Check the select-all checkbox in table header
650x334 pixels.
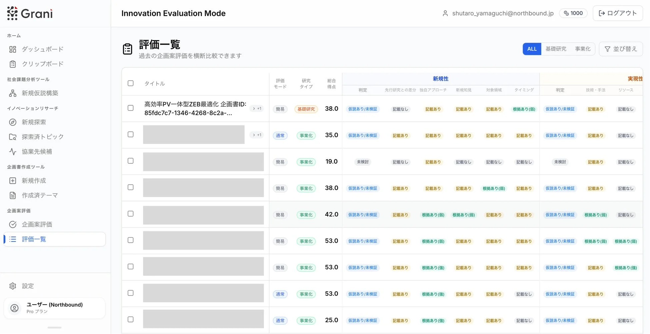tap(130, 83)
